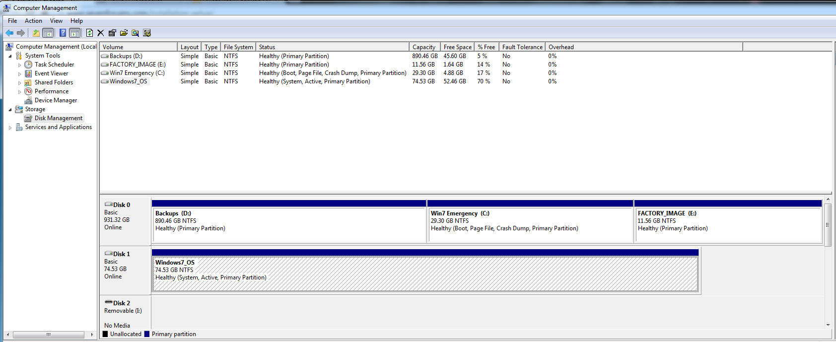The width and height of the screenshot is (836, 342).
Task: Select the Disk Management tree item
Action: (59, 118)
